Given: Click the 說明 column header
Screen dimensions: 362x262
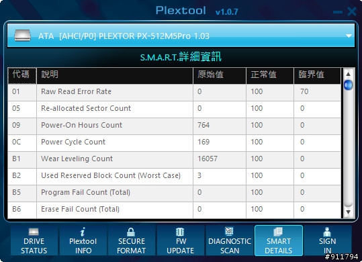Looking at the screenshot, I should [115, 76].
